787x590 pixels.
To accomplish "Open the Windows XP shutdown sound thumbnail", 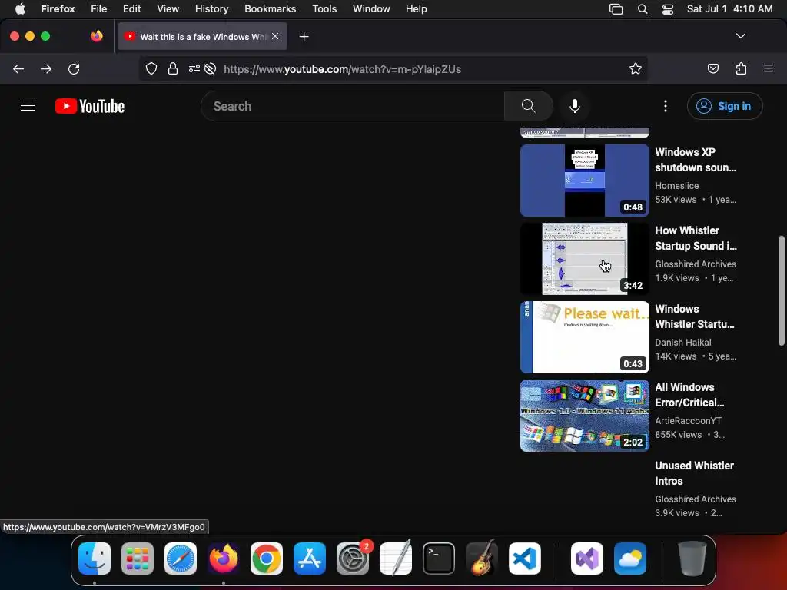I will (585, 181).
